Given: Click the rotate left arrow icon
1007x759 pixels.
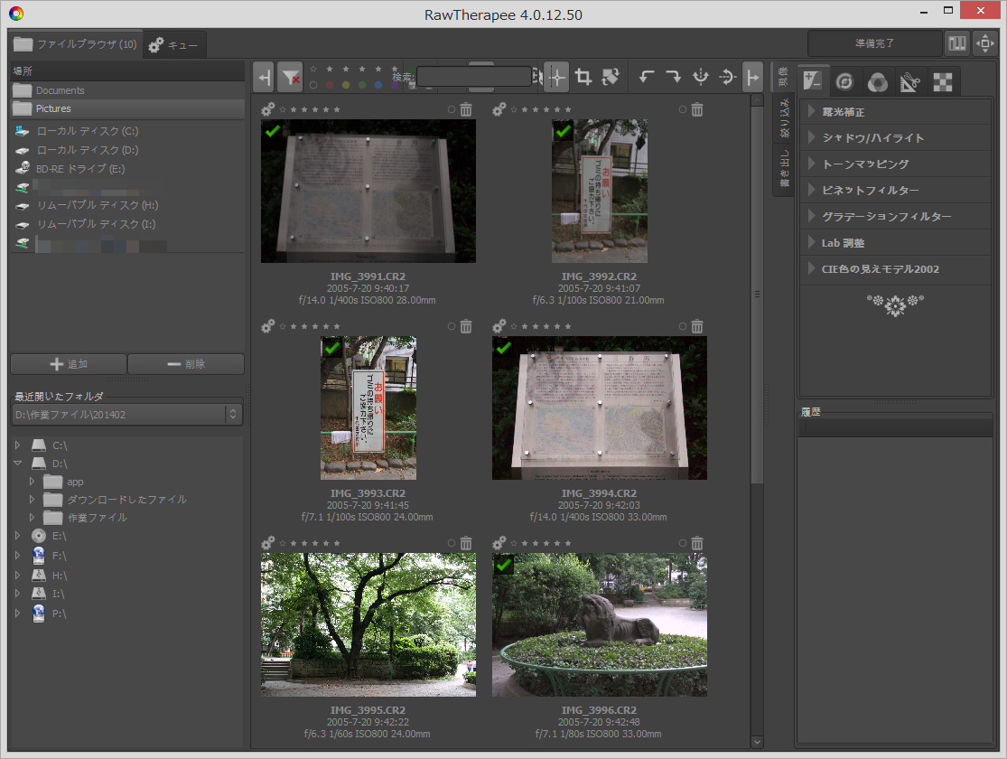Looking at the screenshot, I should pos(647,77).
